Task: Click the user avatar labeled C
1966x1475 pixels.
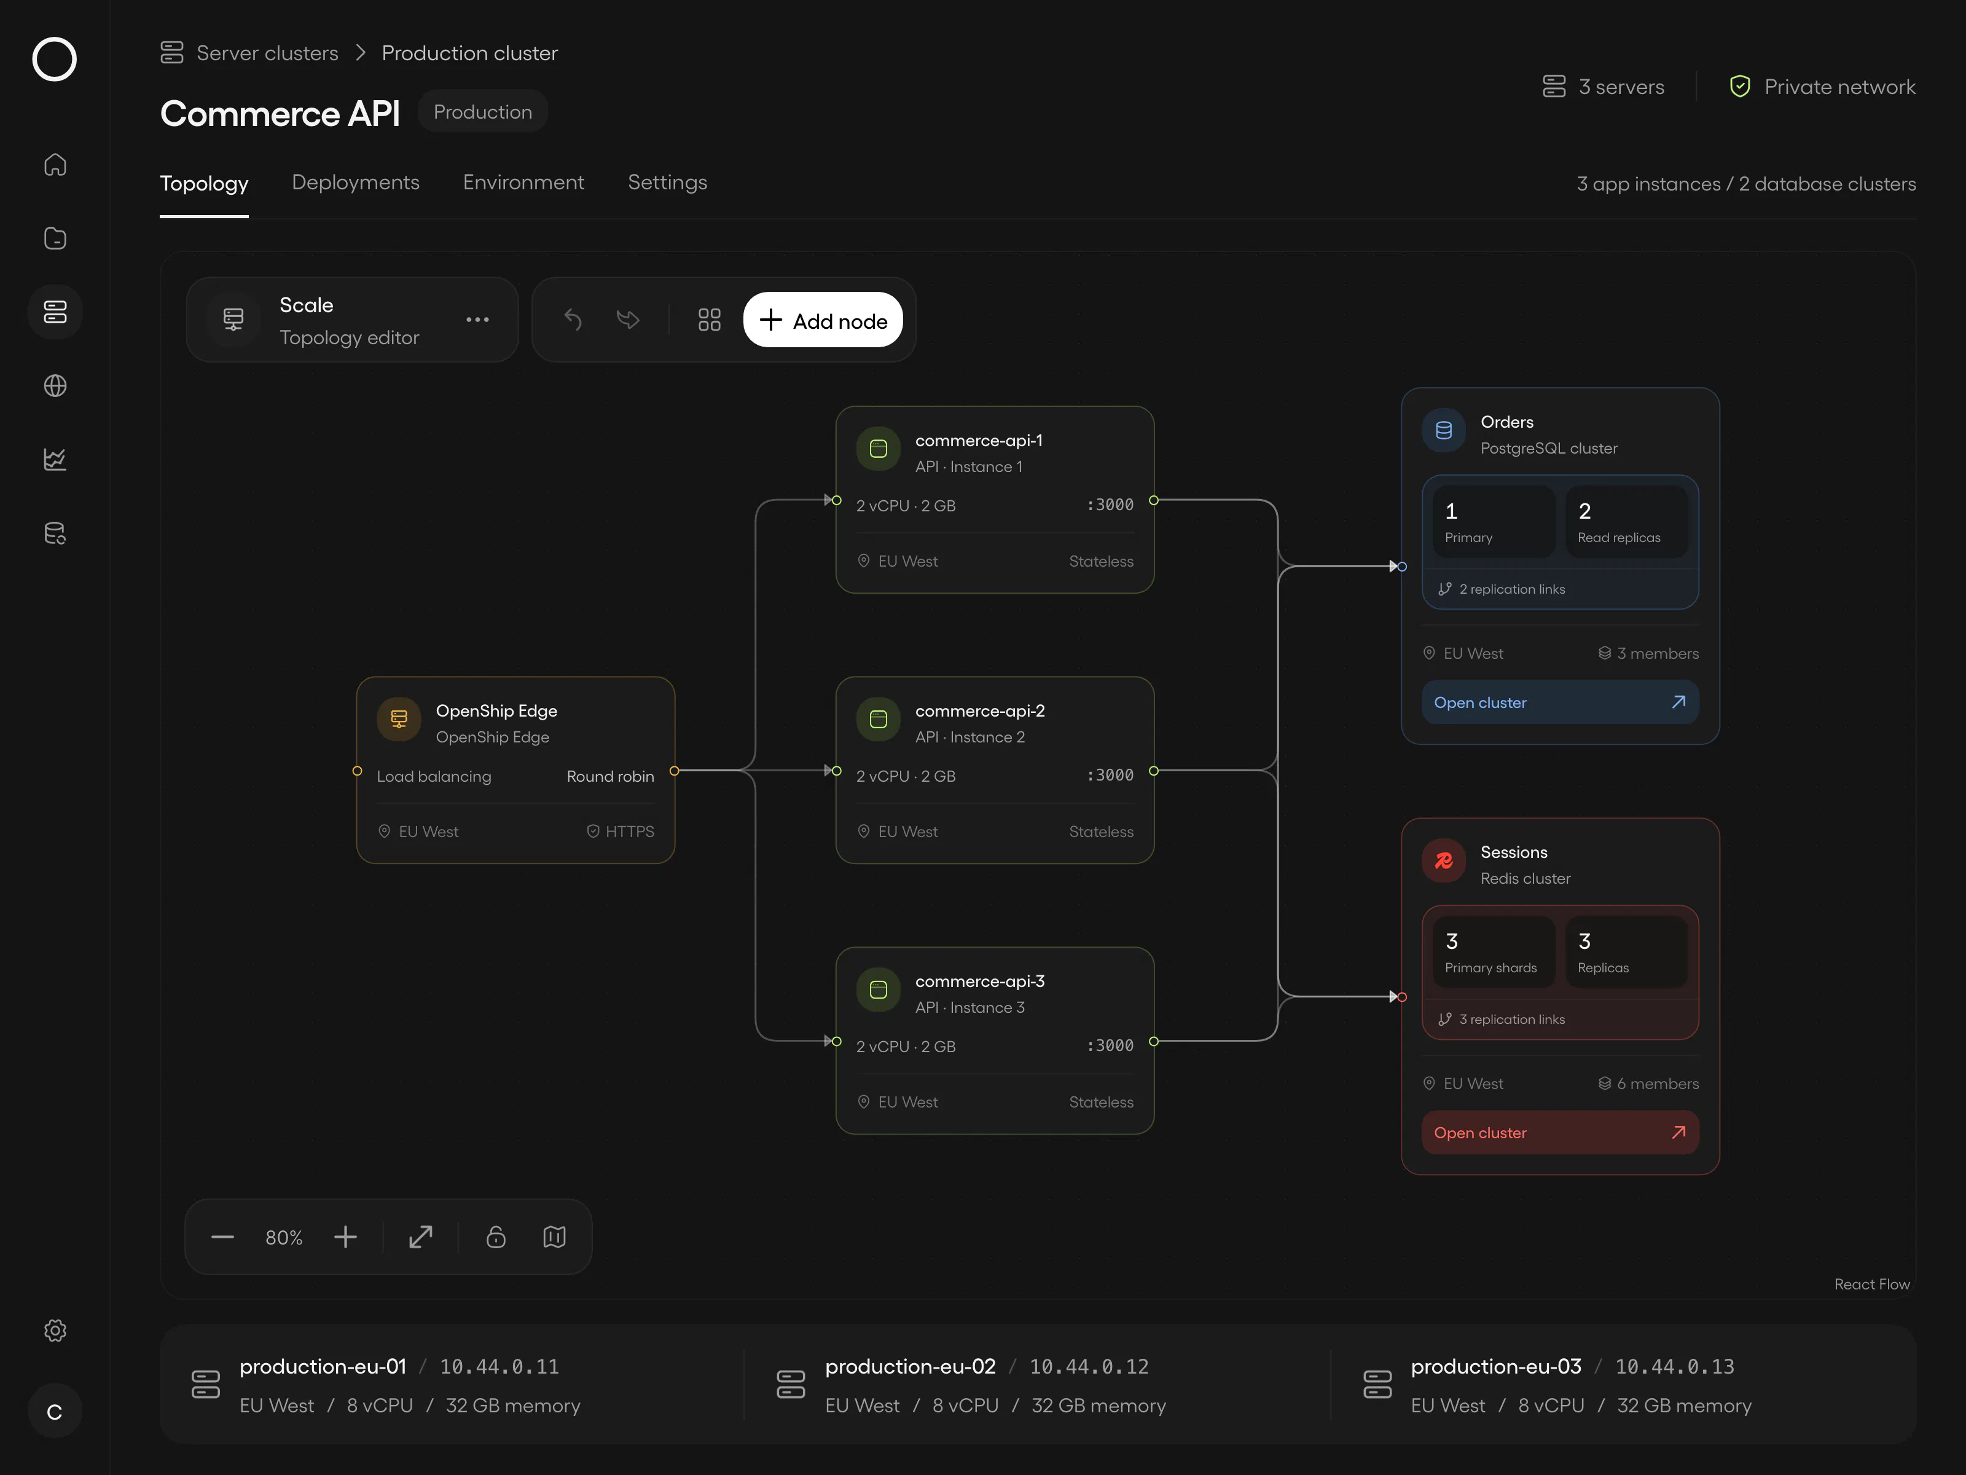Action: coord(55,1411)
